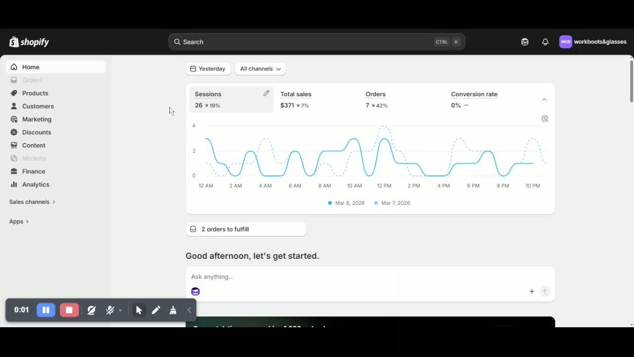Select the Sessions metric tab

click(x=231, y=99)
